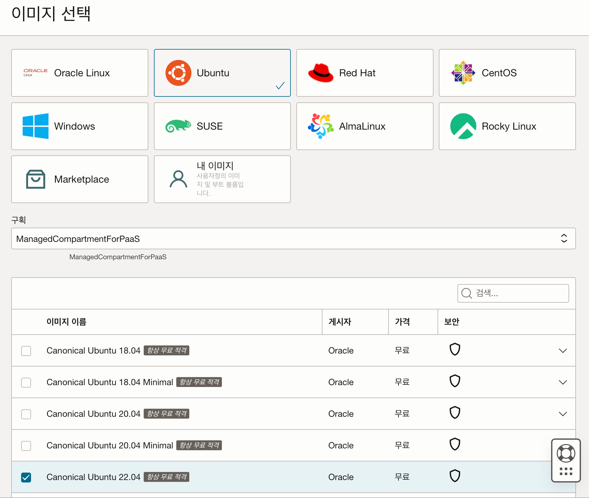View security shield for Ubuntu 22.04
Image resolution: width=589 pixels, height=498 pixels.
[x=455, y=476]
